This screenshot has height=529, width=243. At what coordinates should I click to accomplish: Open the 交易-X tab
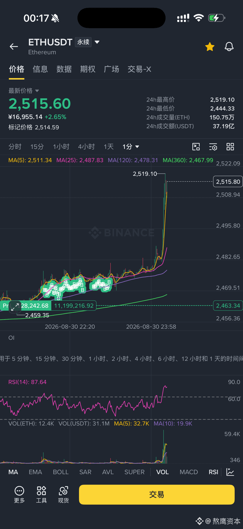pyautogui.click(x=139, y=69)
